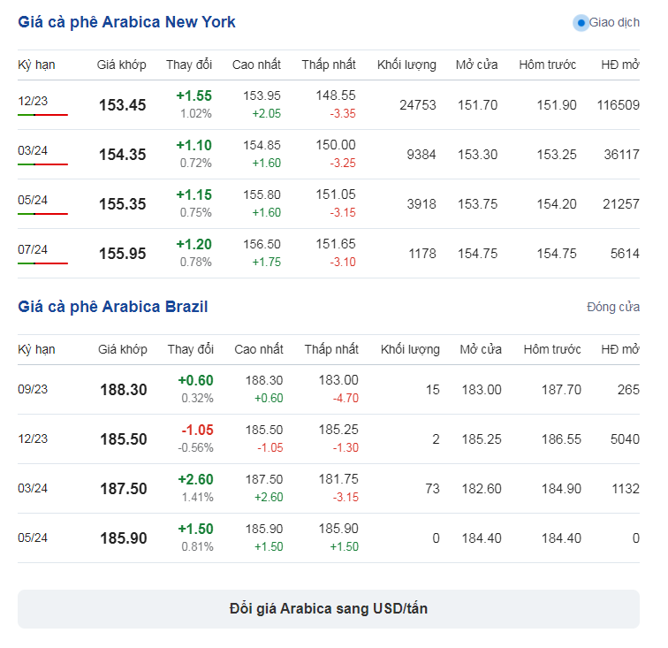Select the Brazil price 185.50
Viewport: 668px width, 648px height.
point(124,439)
